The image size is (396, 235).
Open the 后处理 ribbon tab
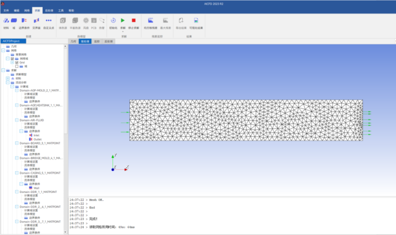(x=49, y=11)
